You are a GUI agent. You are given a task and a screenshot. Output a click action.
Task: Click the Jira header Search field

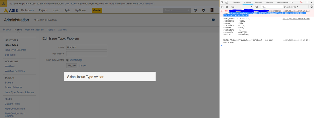[x=177, y=10]
